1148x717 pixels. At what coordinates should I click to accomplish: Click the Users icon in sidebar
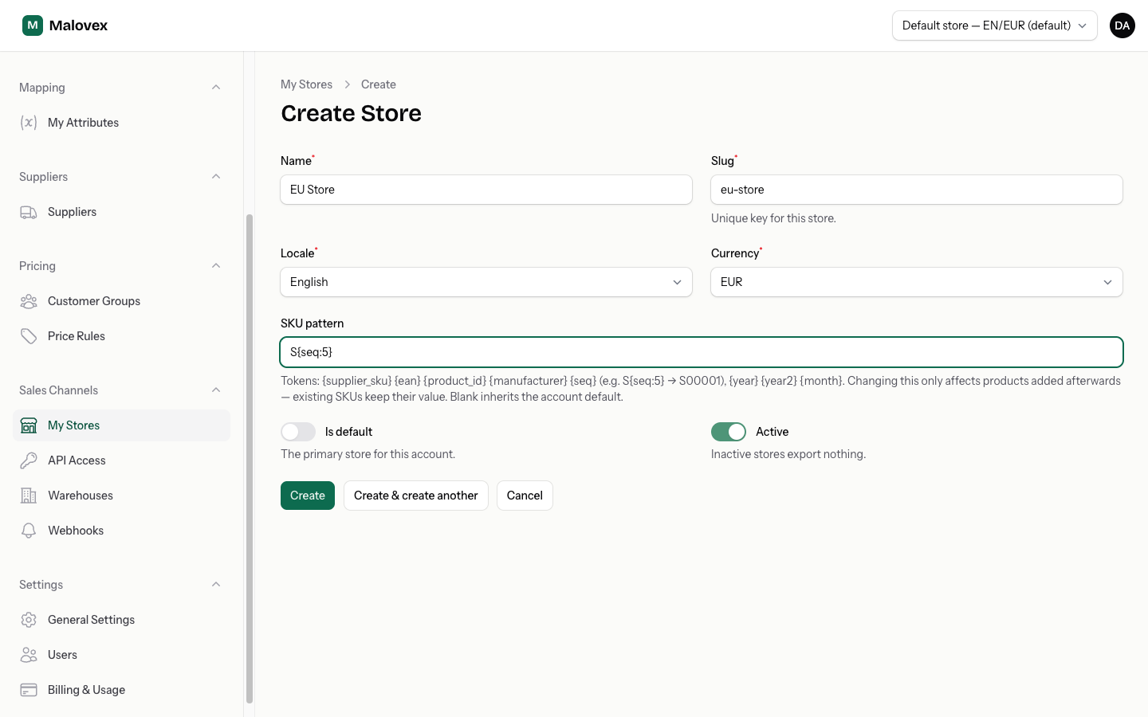click(29, 655)
